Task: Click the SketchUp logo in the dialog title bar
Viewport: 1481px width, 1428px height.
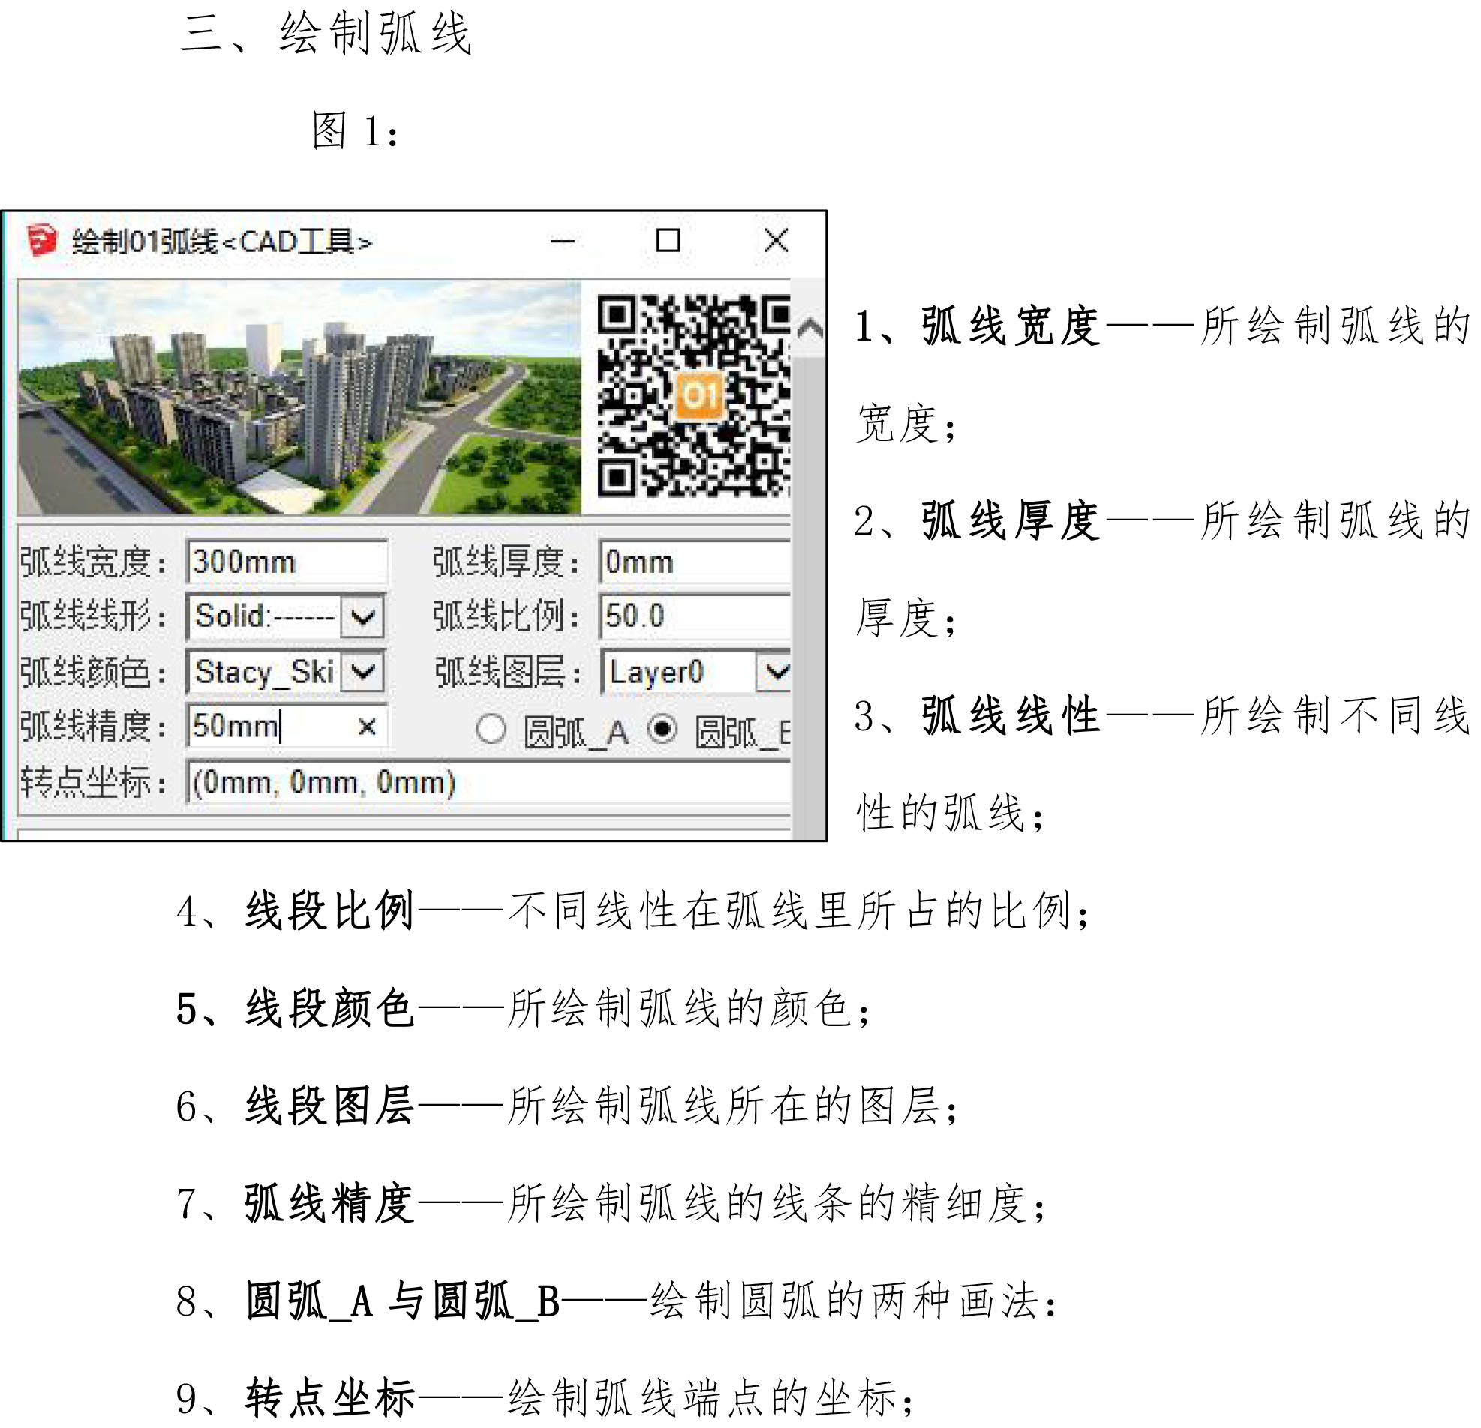Action: click(41, 241)
